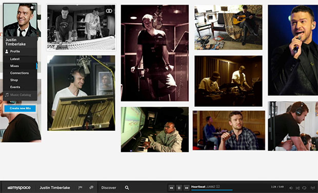Screen dimensions: 318x193
Task: Open Connections in the profile menu
Action: [20, 73]
